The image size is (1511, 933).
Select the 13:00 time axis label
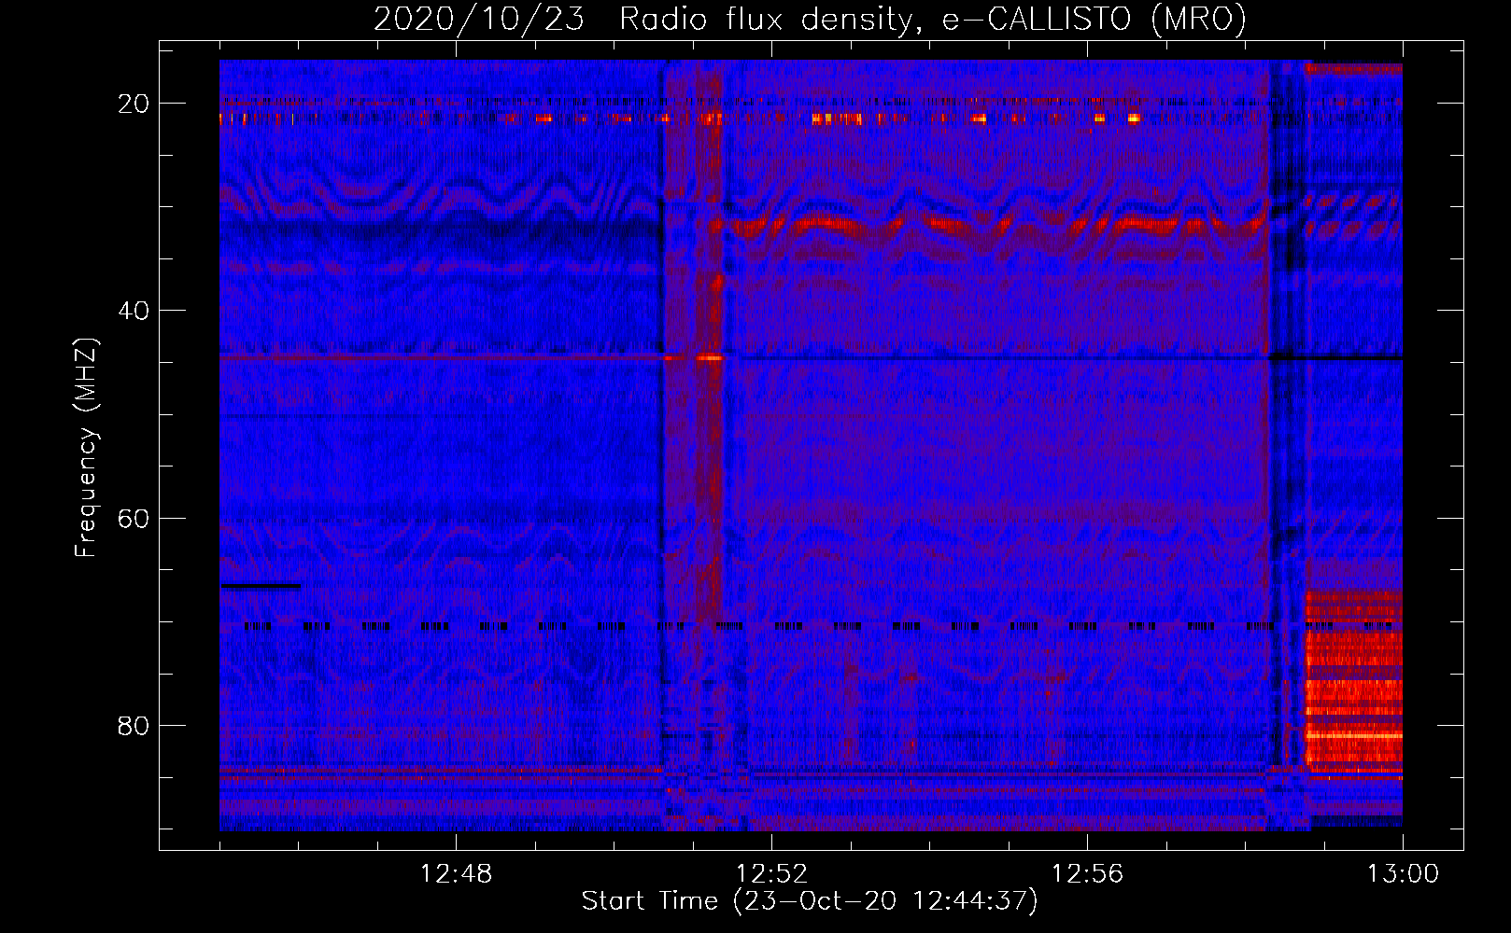point(1403,874)
